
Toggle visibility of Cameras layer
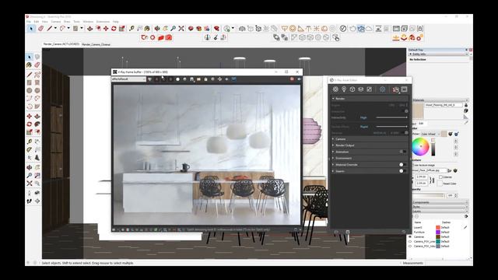click(410, 236)
